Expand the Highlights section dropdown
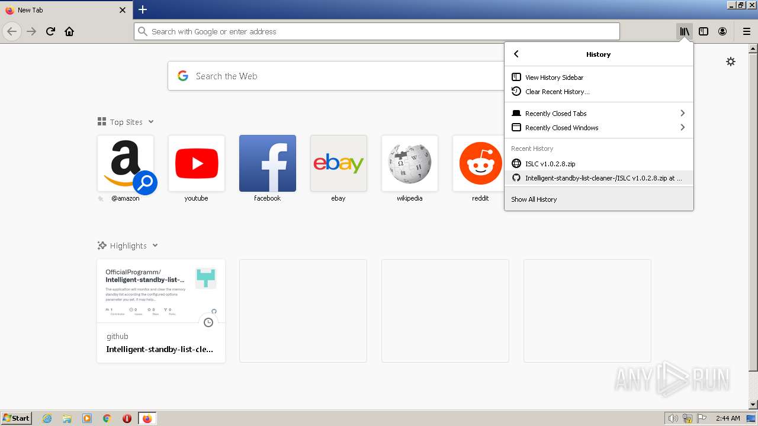 [155, 246]
